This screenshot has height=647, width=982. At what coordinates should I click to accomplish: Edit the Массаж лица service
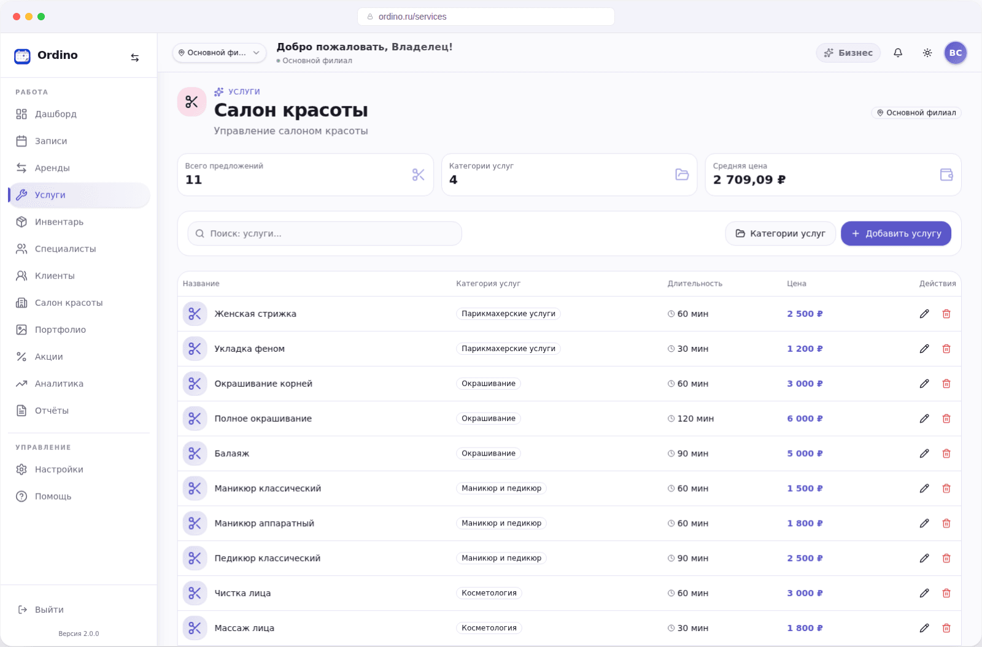(x=924, y=628)
